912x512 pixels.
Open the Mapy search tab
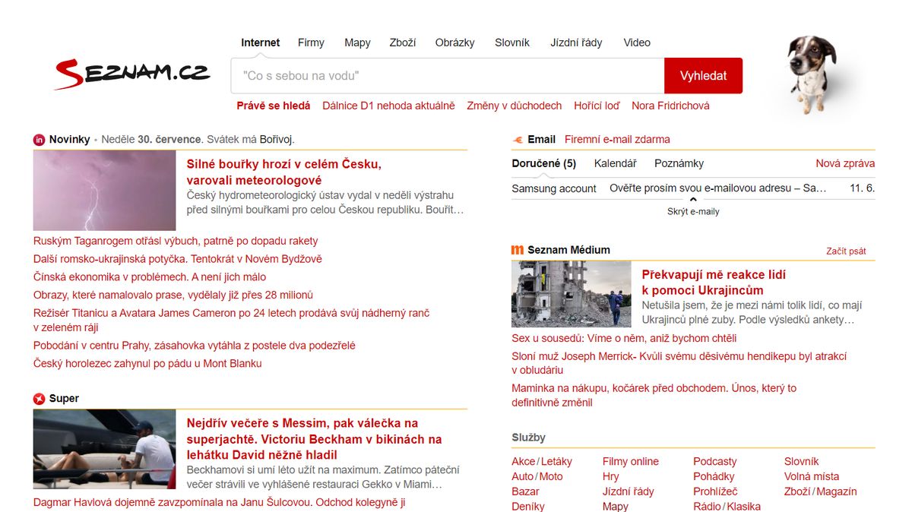click(357, 43)
